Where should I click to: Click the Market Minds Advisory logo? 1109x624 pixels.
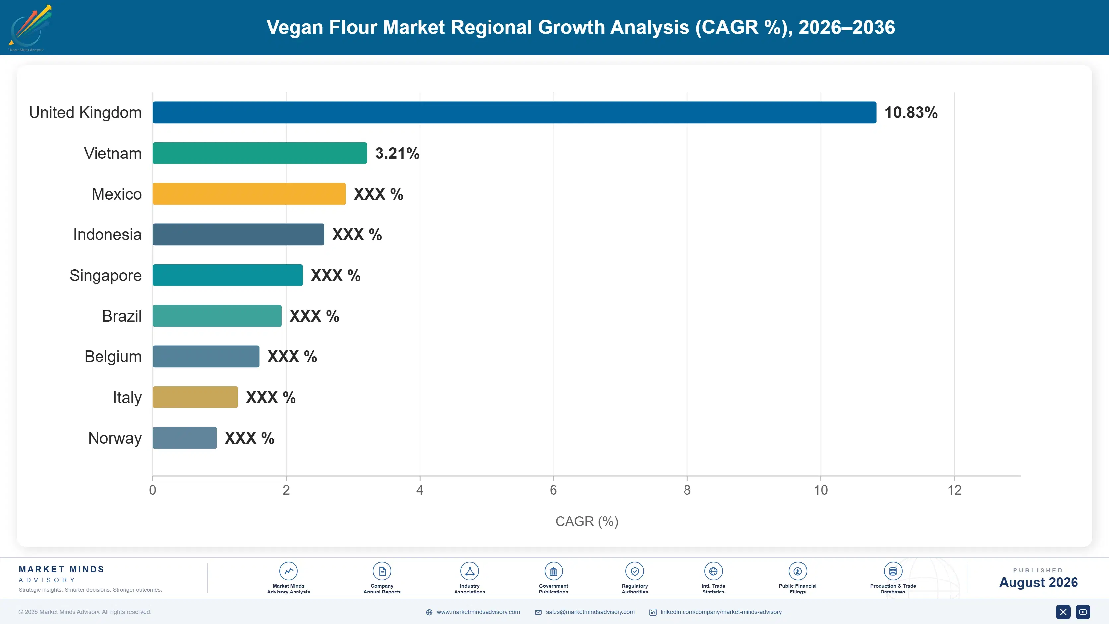(x=30, y=28)
